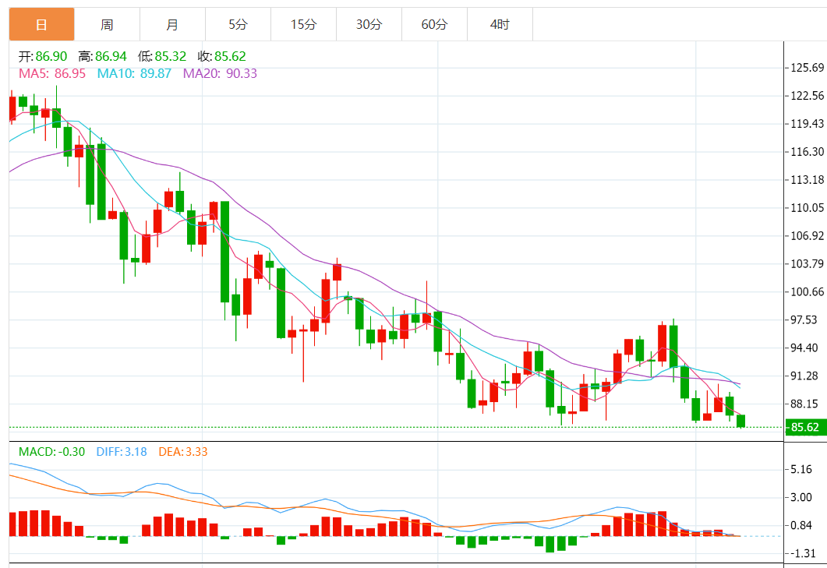The height and width of the screenshot is (568, 827).
Task: Open the 60分 interval tab
Action: (434, 24)
